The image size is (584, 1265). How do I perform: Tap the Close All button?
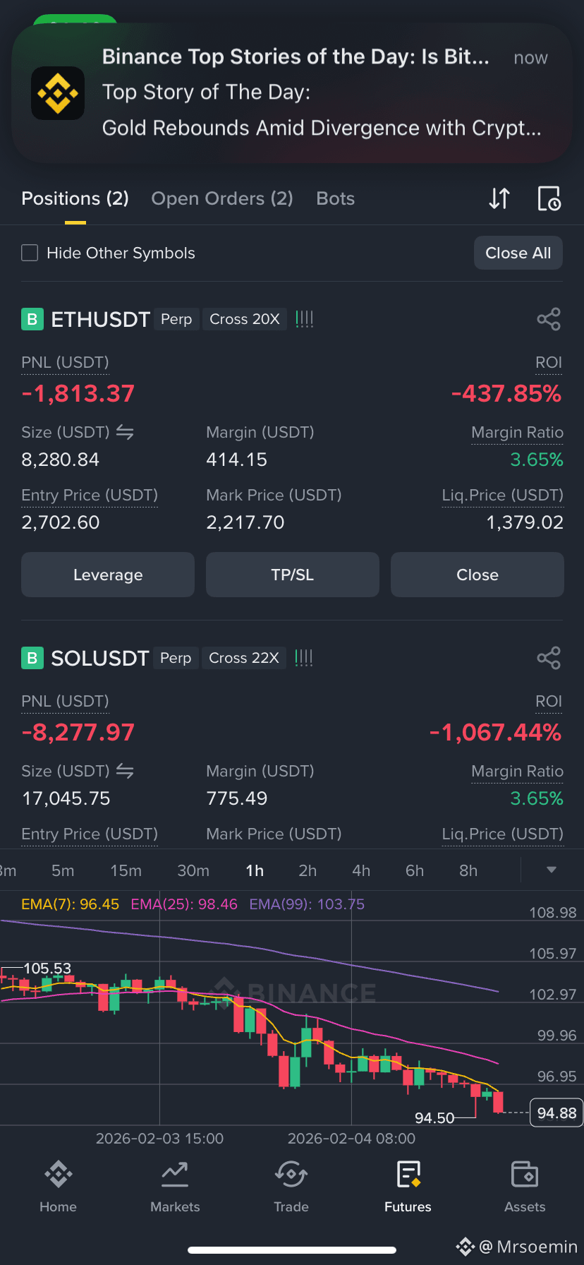[518, 253]
